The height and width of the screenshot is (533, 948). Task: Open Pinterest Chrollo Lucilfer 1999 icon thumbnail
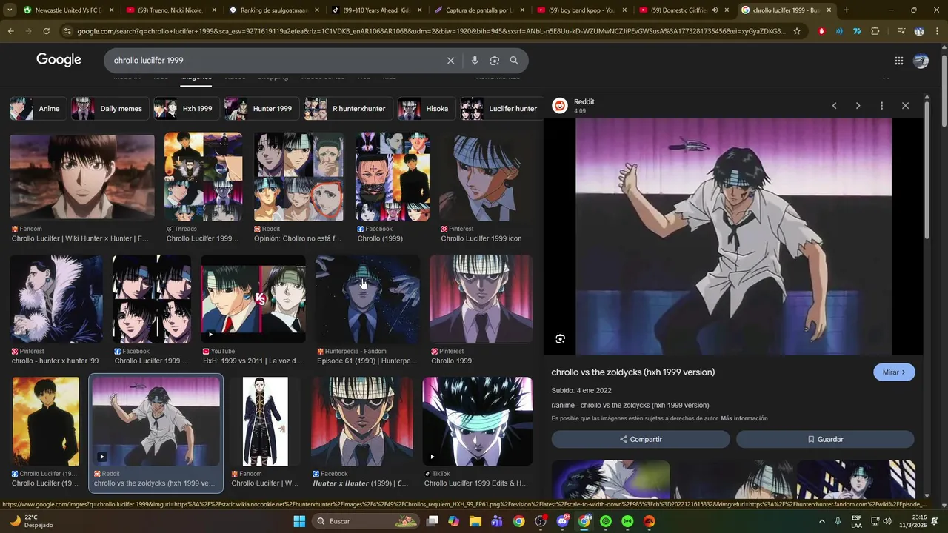tap(486, 177)
